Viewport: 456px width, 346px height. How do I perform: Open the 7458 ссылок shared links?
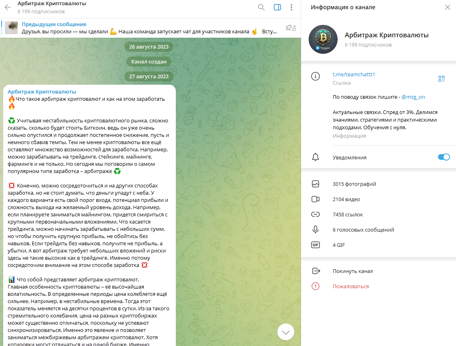pyautogui.click(x=379, y=215)
